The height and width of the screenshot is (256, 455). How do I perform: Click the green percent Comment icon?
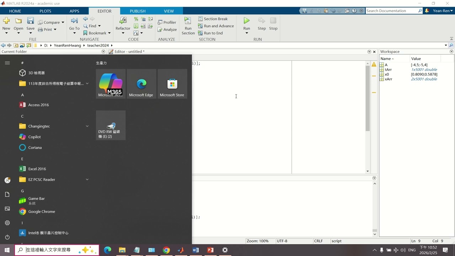(136, 19)
